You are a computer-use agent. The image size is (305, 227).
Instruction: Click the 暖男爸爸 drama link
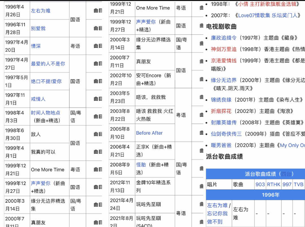coord(221,145)
